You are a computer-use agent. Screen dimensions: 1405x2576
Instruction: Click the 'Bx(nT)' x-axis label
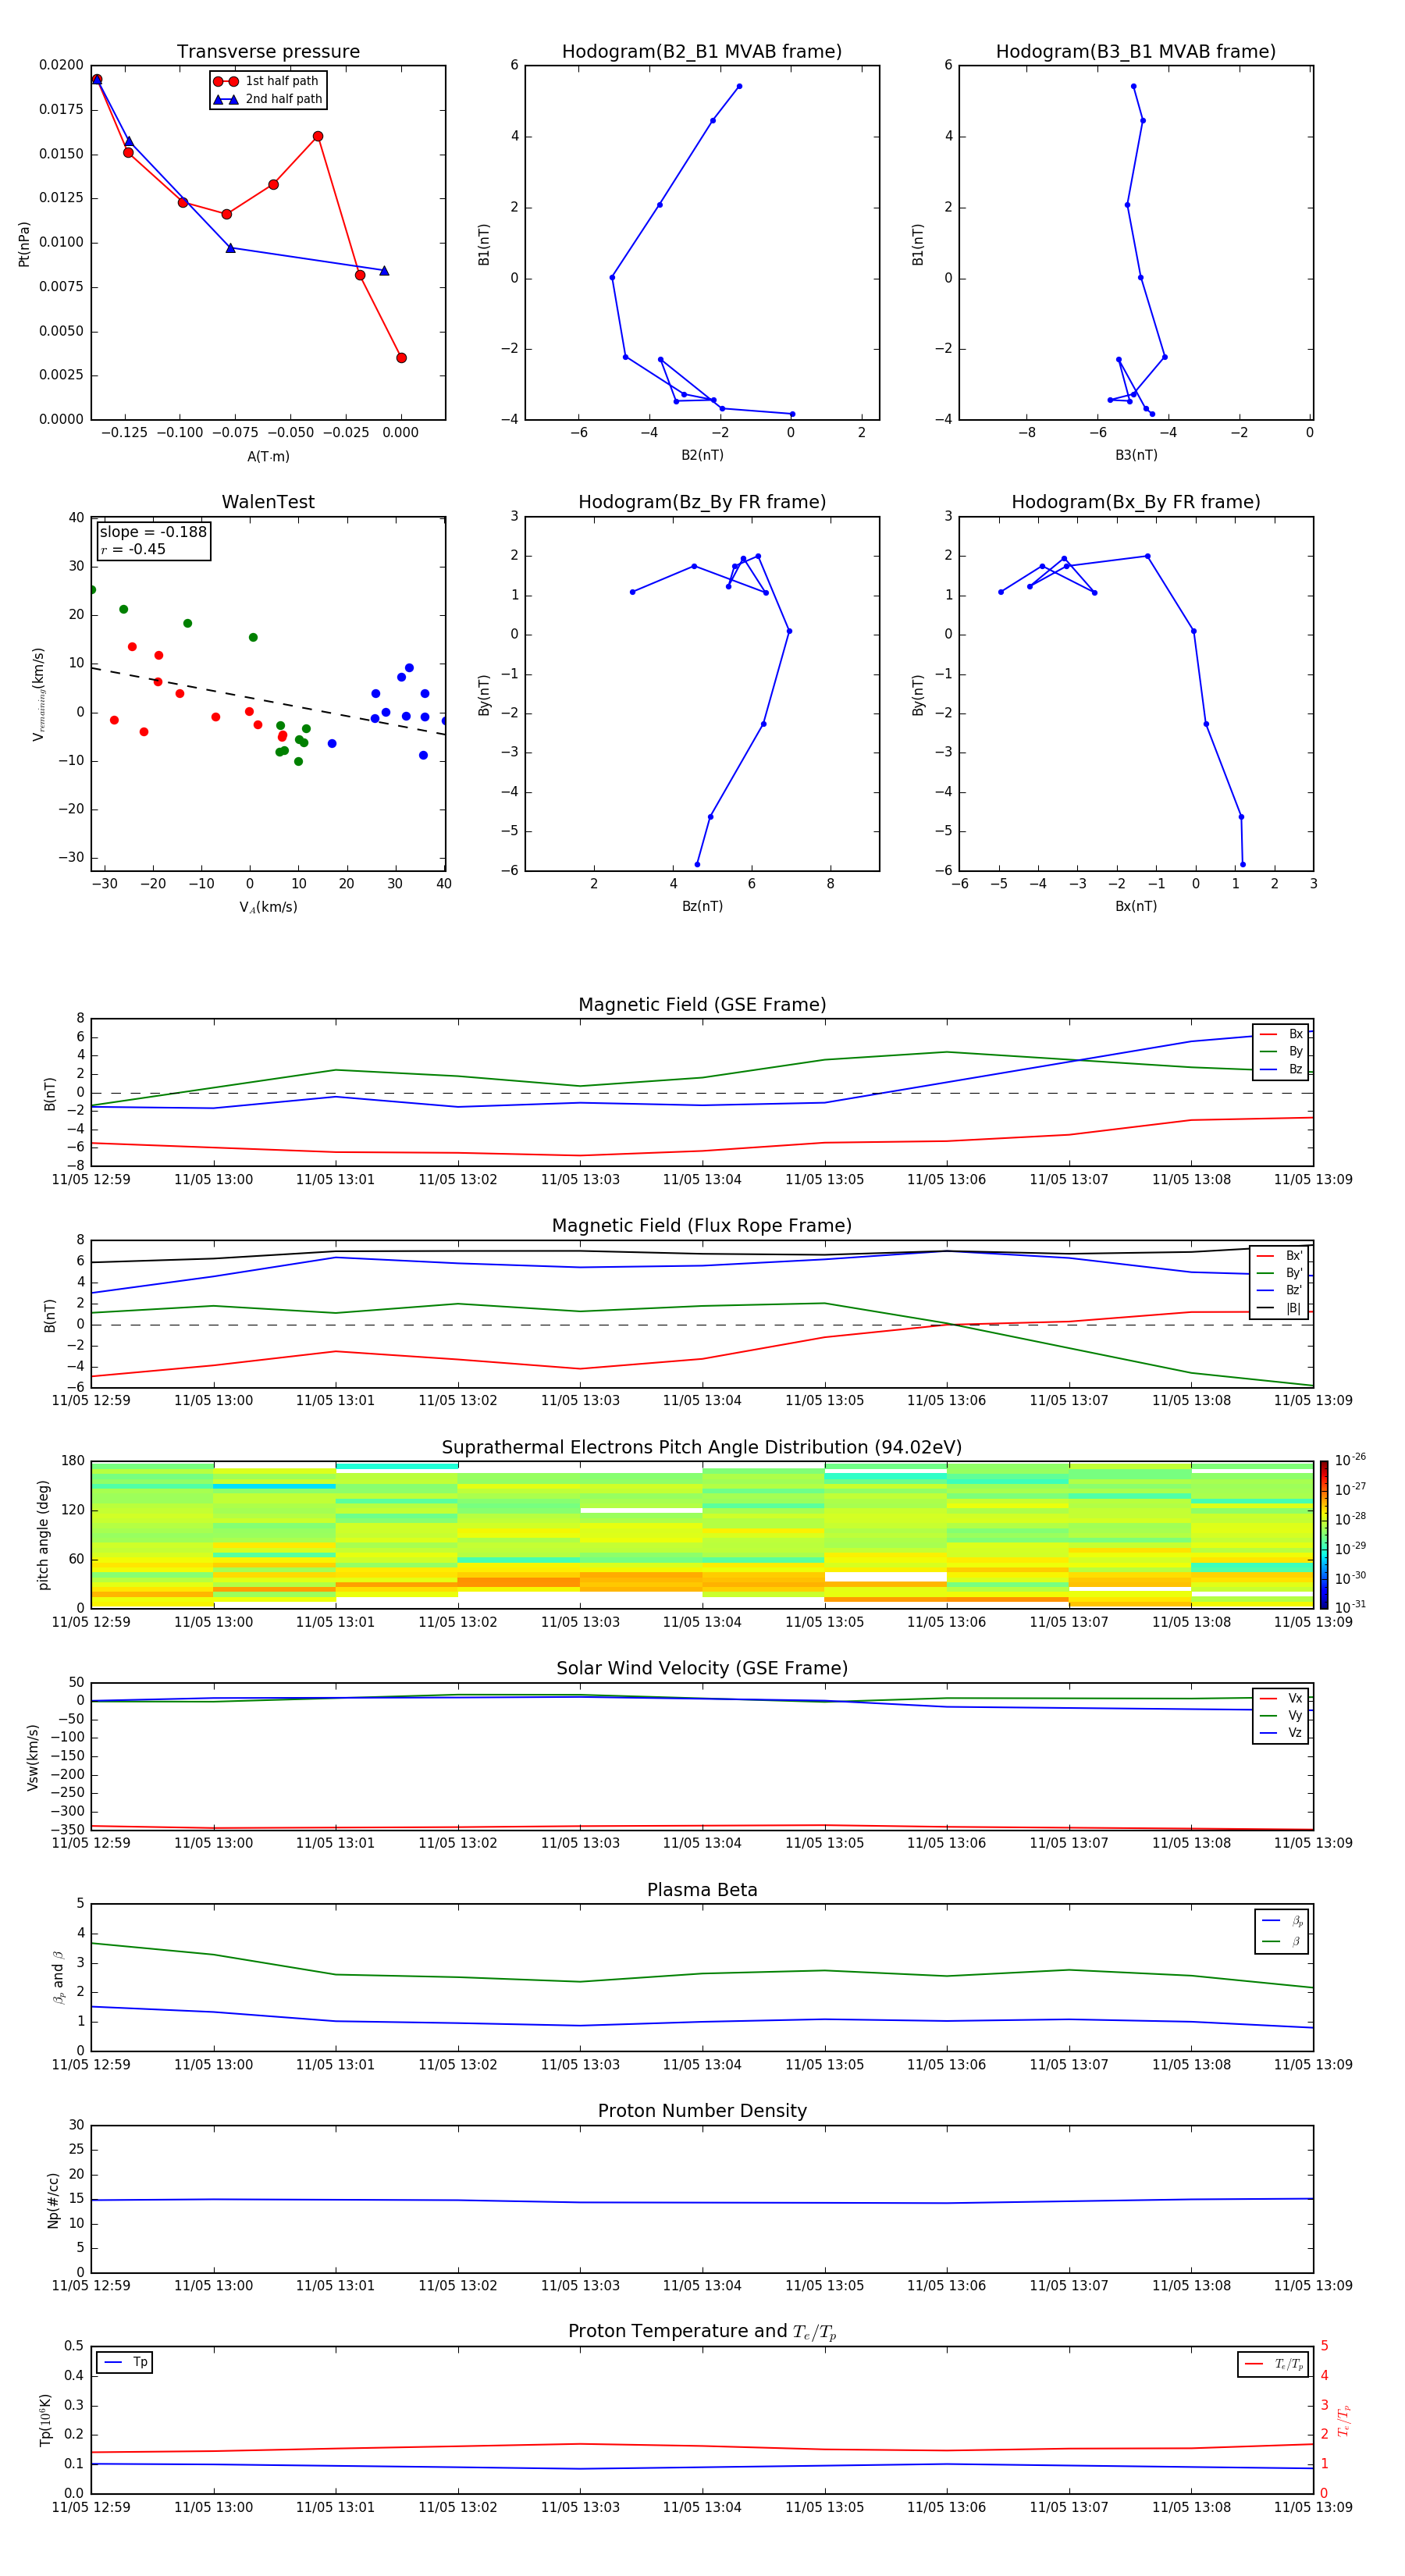pos(1136,906)
